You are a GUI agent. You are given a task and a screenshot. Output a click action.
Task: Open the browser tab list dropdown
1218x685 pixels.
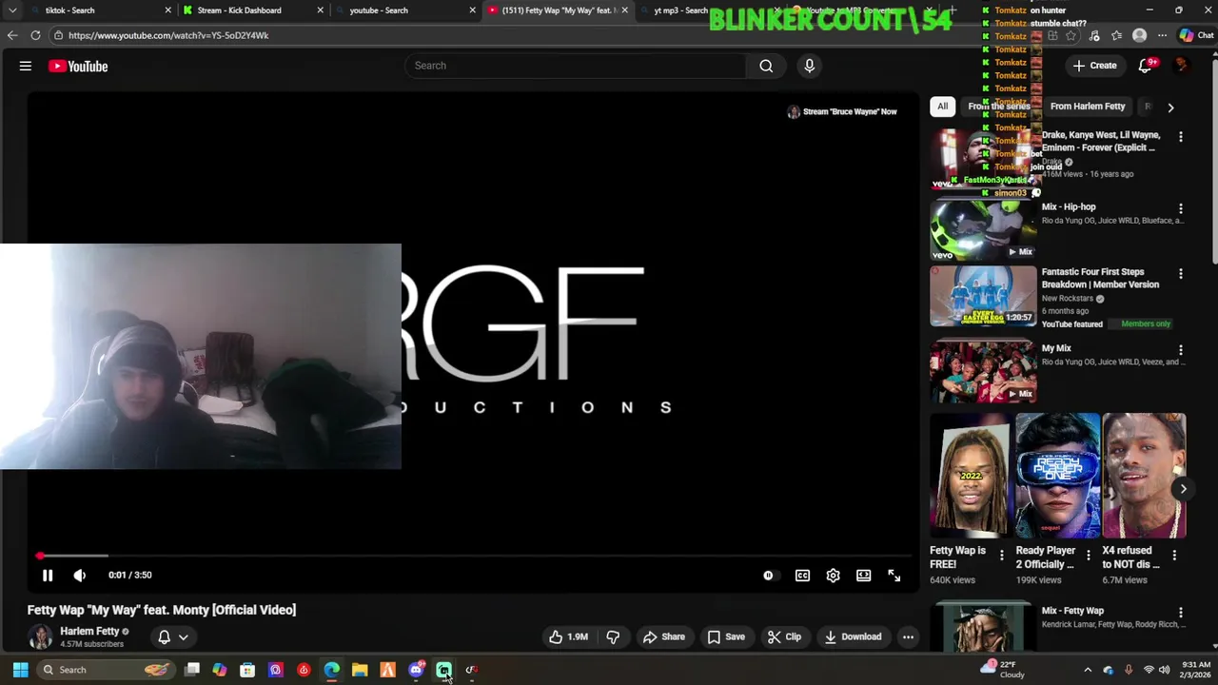click(x=12, y=10)
